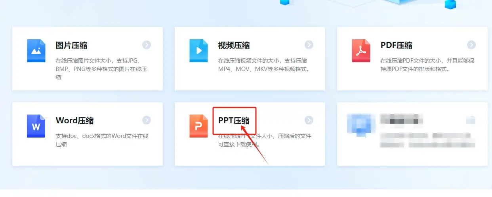Open arrow button on 视频压缩 card
This screenshot has width=492, height=197.
[309, 45]
